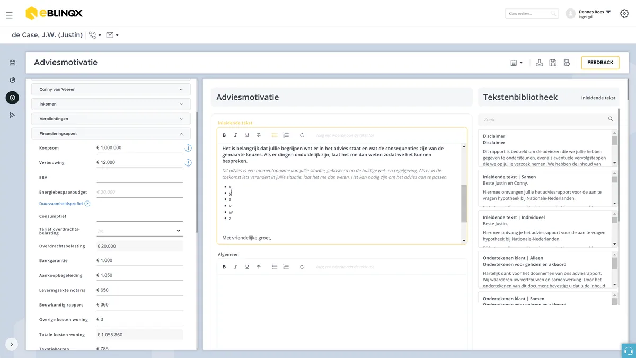Click the FEEDBACK button
Image resolution: width=636 pixels, height=358 pixels.
(x=600, y=63)
